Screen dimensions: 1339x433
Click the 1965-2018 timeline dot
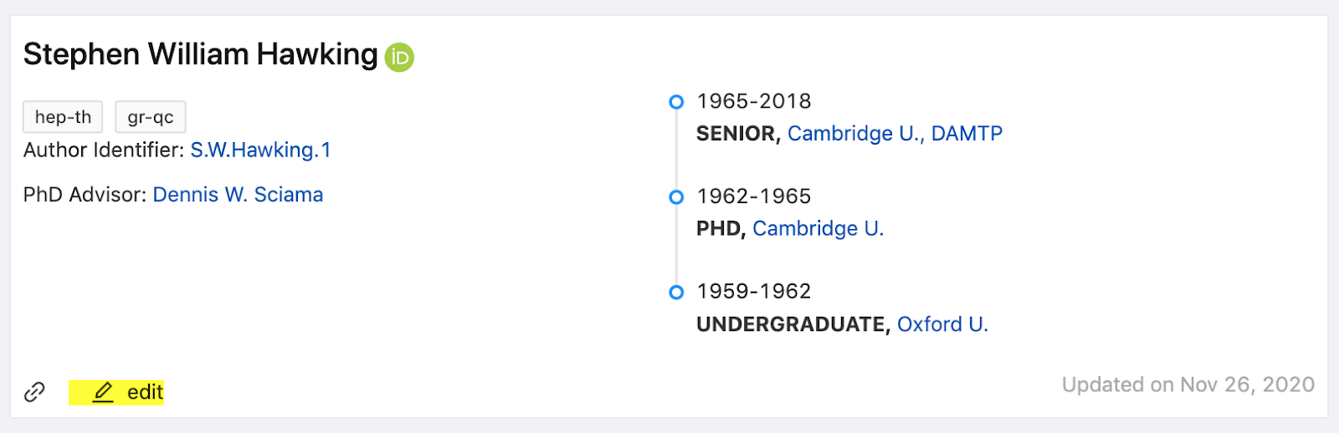click(x=676, y=102)
